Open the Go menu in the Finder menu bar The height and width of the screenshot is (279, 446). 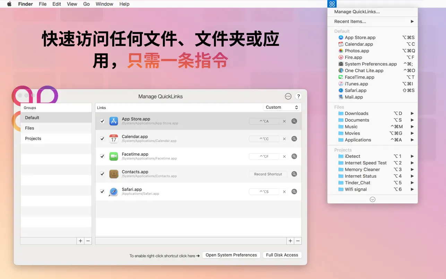86,4
